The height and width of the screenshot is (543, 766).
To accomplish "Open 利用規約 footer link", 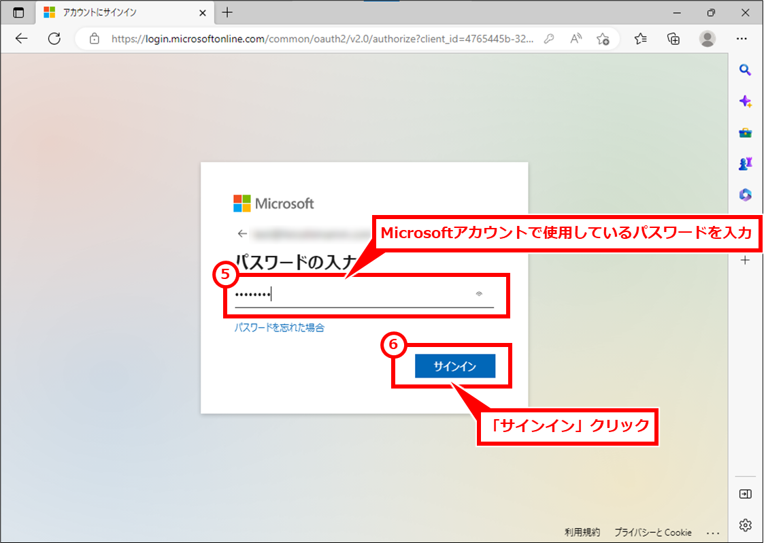I will (582, 532).
